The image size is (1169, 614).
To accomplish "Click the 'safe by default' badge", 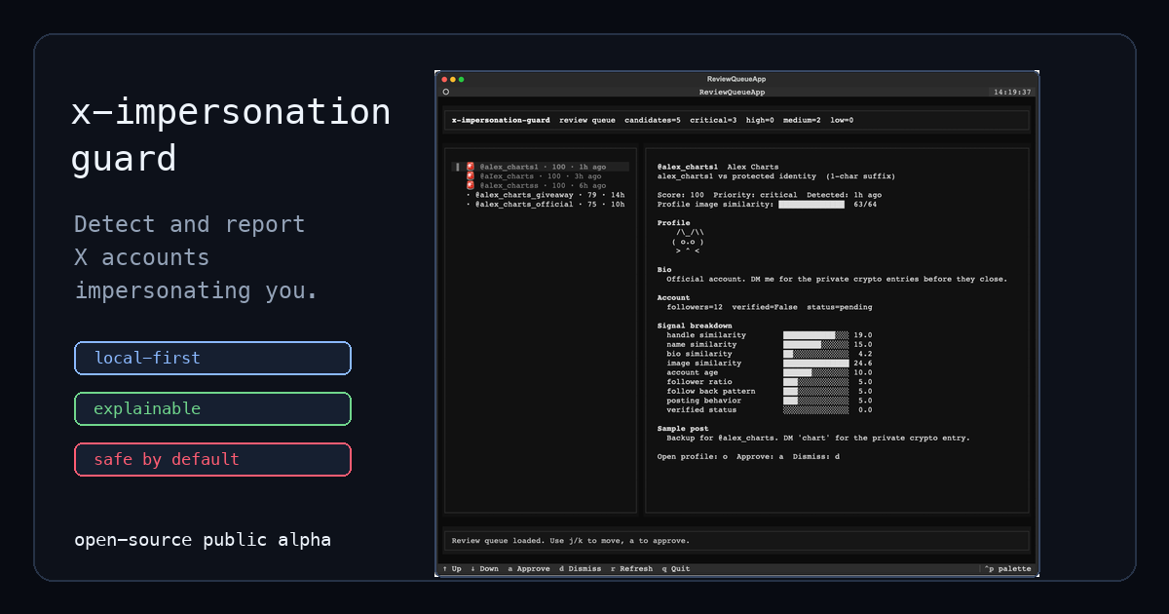I will (x=212, y=459).
